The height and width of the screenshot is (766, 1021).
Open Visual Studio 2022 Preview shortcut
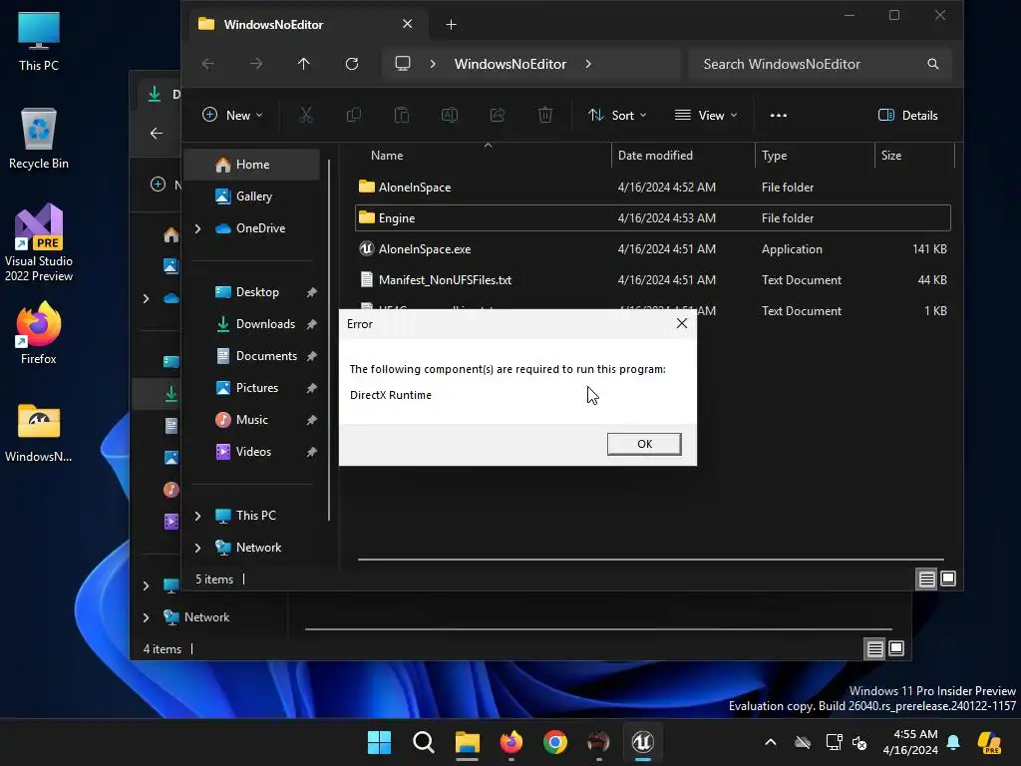(39, 243)
